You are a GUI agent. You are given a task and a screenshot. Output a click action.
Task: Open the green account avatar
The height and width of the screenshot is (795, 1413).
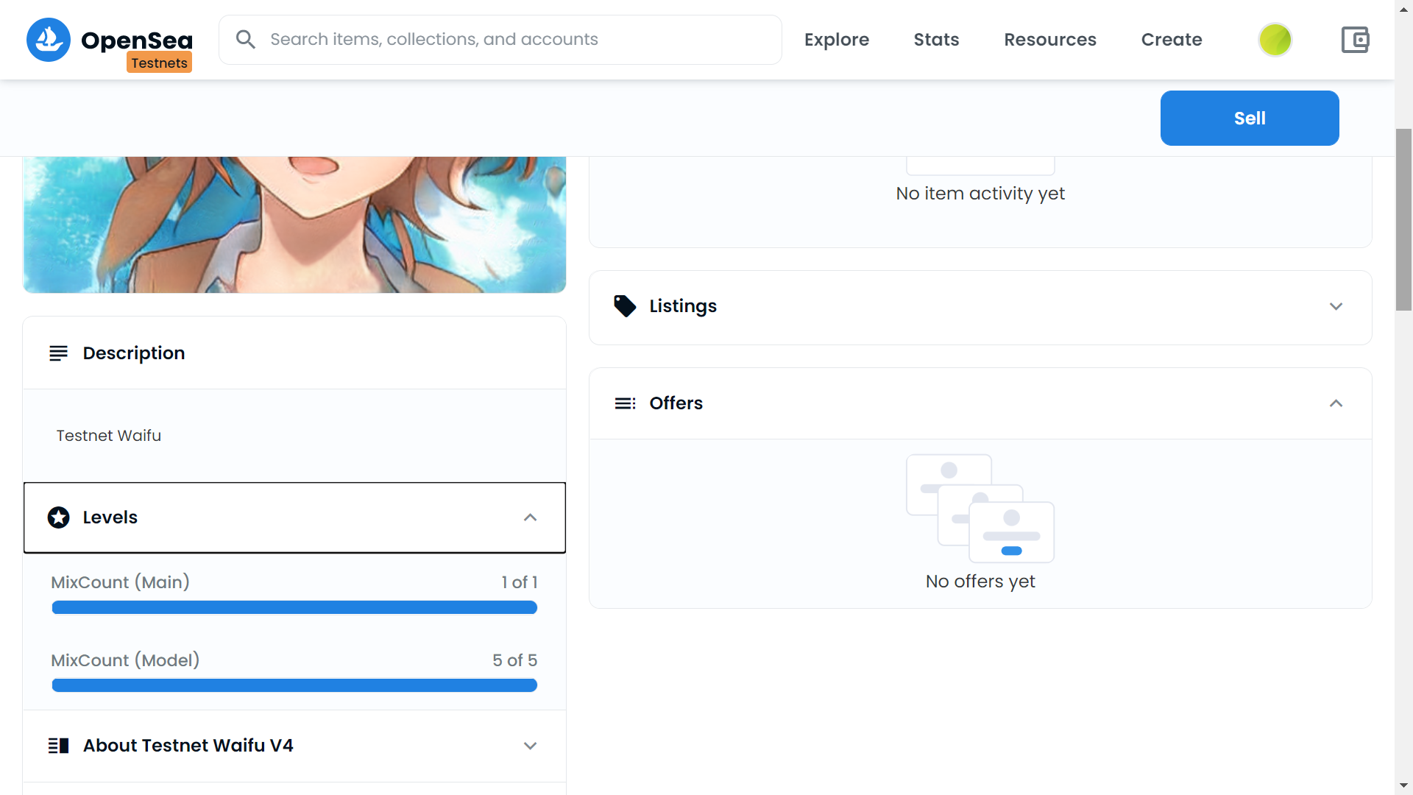coord(1275,40)
